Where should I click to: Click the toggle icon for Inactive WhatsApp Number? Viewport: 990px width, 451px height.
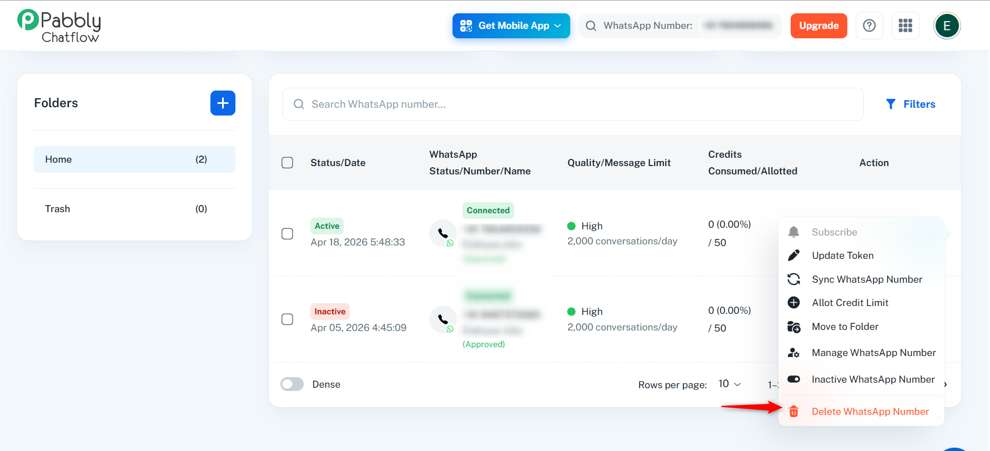pyautogui.click(x=794, y=379)
